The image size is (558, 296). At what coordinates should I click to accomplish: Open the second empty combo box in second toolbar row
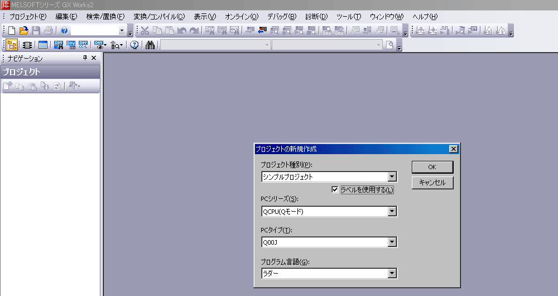326,45
